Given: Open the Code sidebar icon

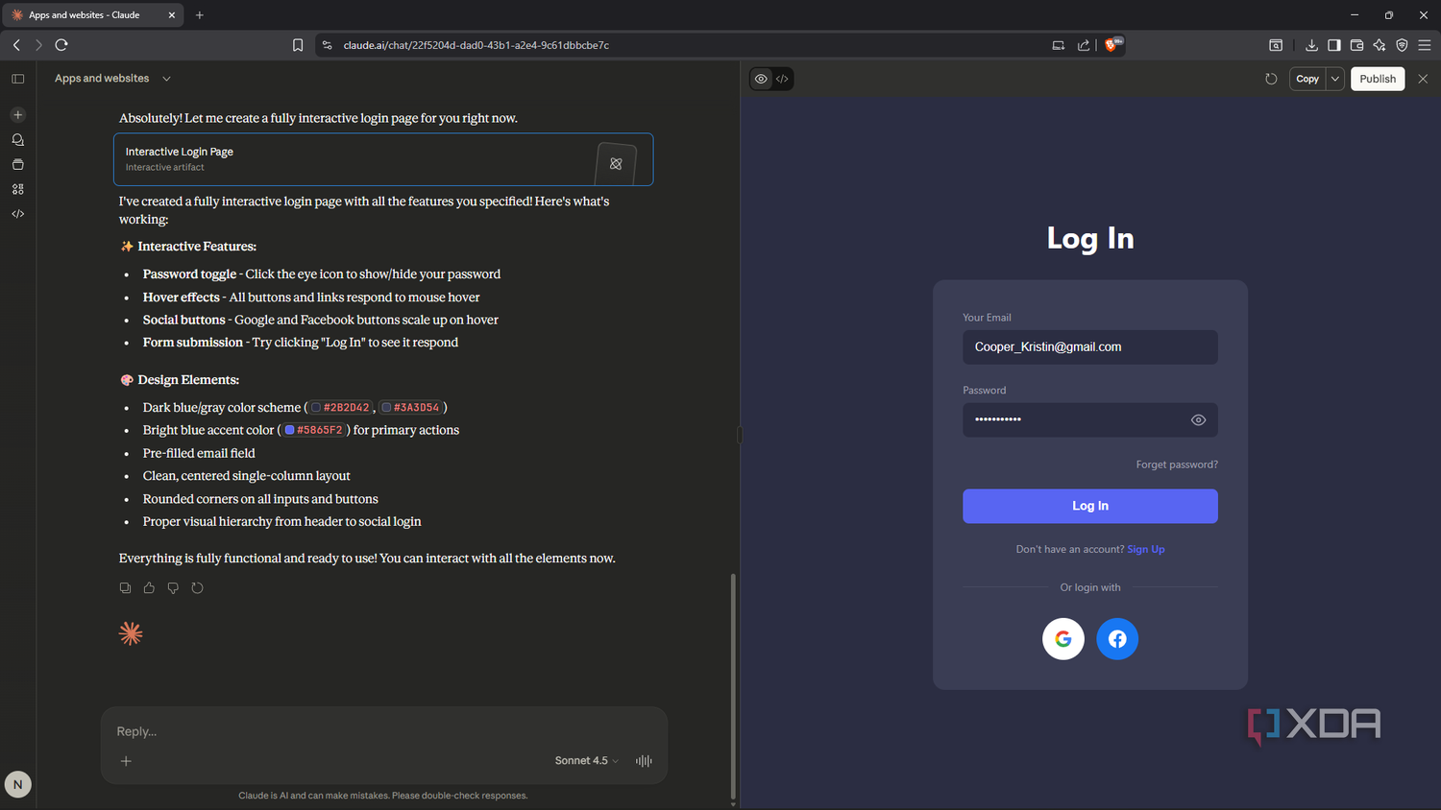Looking at the screenshot, I should tap(17, 214).
